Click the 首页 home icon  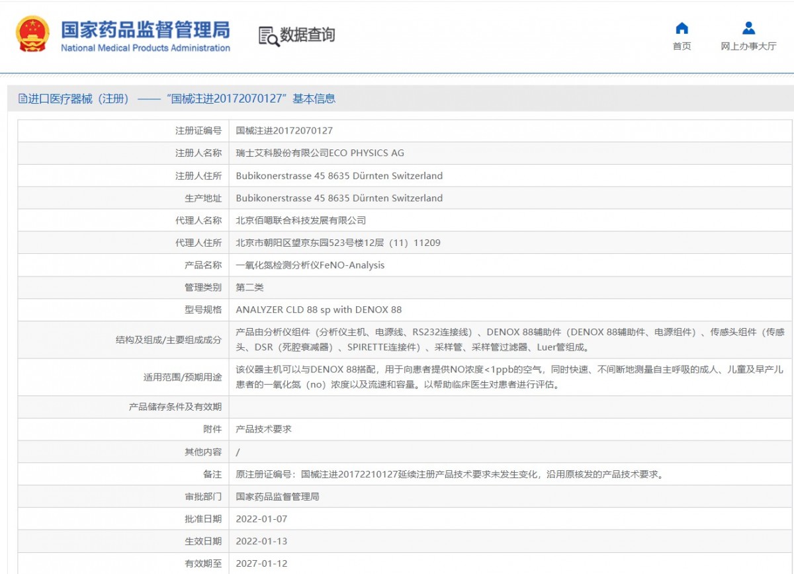pyautogui.click(x=682, y=28)
